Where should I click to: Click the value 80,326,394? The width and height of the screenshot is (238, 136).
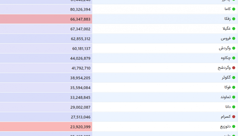tap(80, 10)
